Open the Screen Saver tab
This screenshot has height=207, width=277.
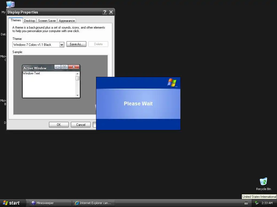tap(47, 20)
